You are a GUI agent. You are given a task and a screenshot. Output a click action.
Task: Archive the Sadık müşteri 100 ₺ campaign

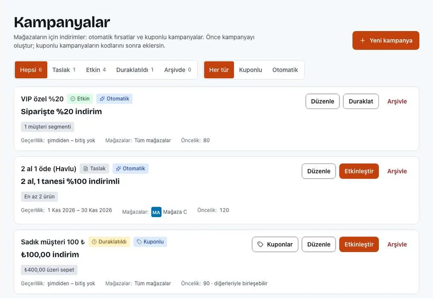(397, 244)
